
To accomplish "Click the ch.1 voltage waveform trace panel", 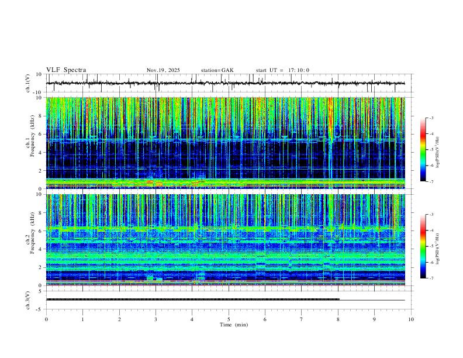I will point(229,83).
